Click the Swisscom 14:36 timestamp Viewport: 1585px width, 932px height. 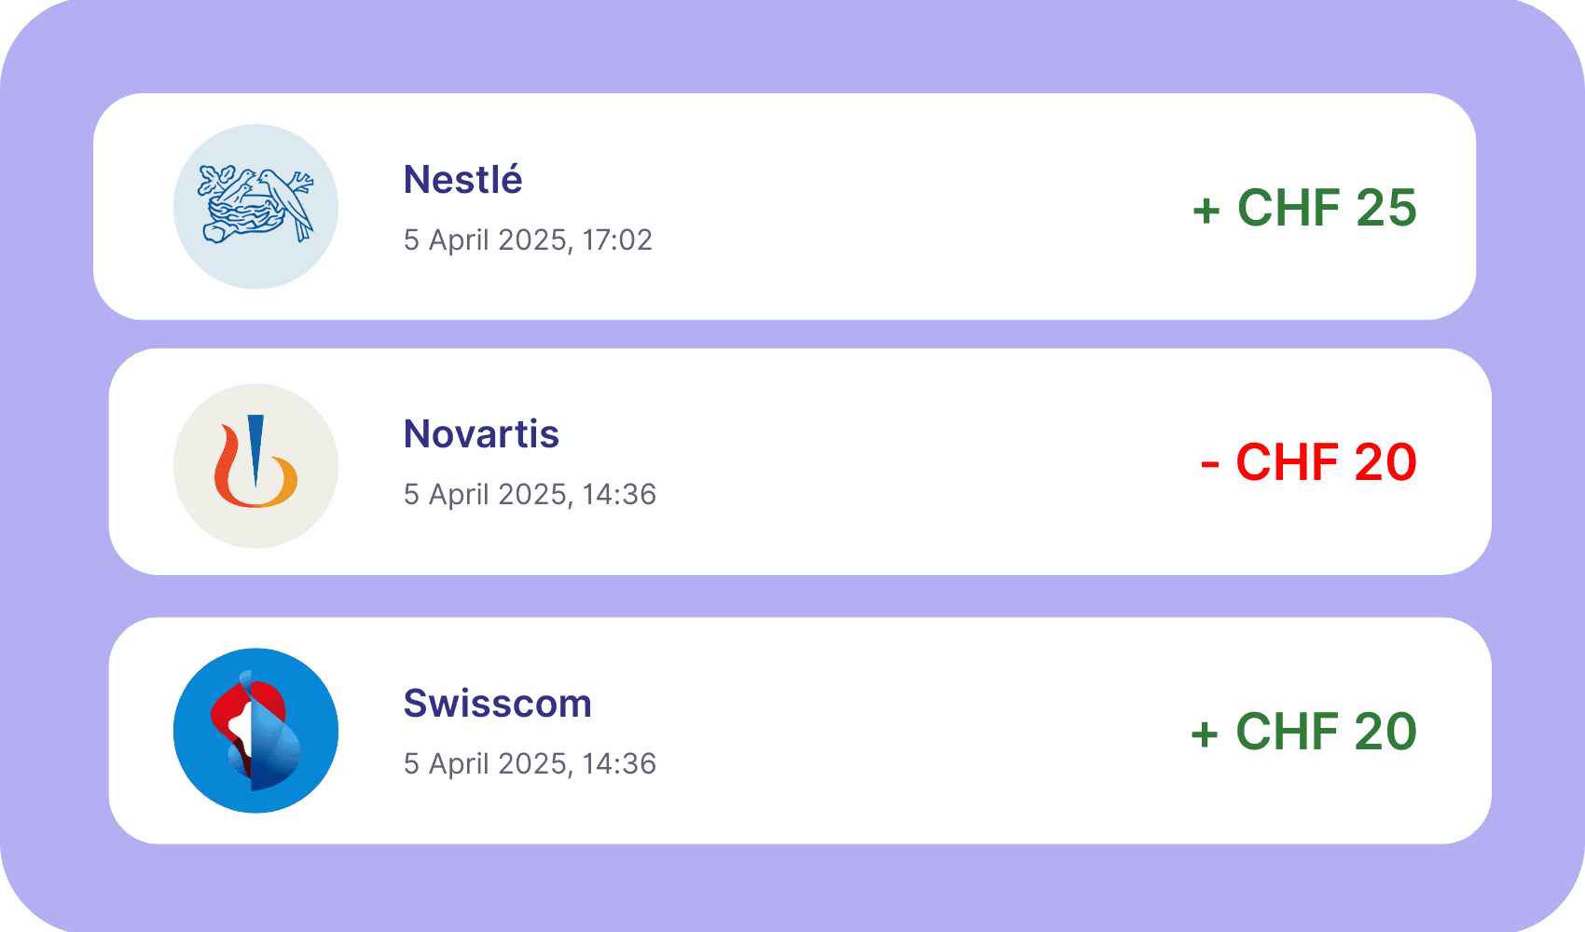click(x=530, y=764)
